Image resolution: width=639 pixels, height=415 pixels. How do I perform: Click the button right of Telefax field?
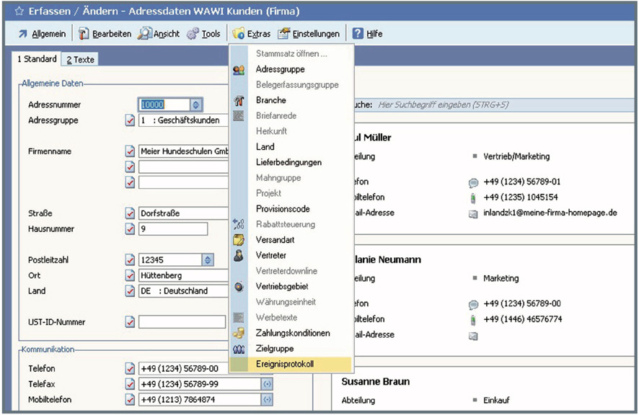(267, 384)
